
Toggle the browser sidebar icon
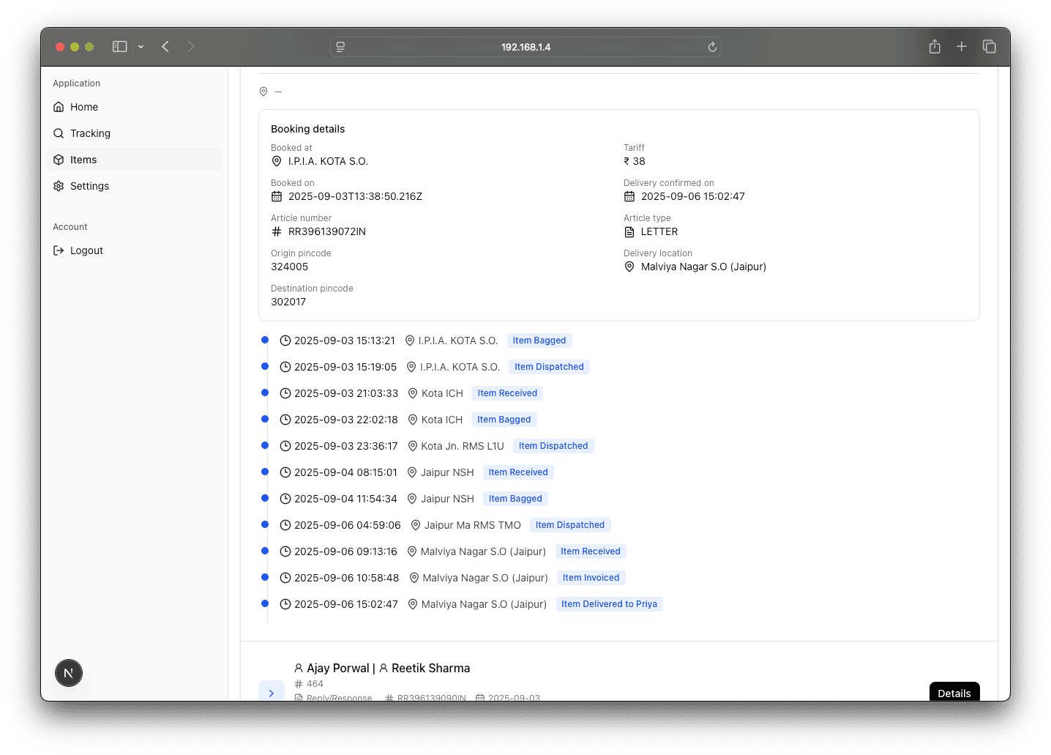(x=120, y=47)
